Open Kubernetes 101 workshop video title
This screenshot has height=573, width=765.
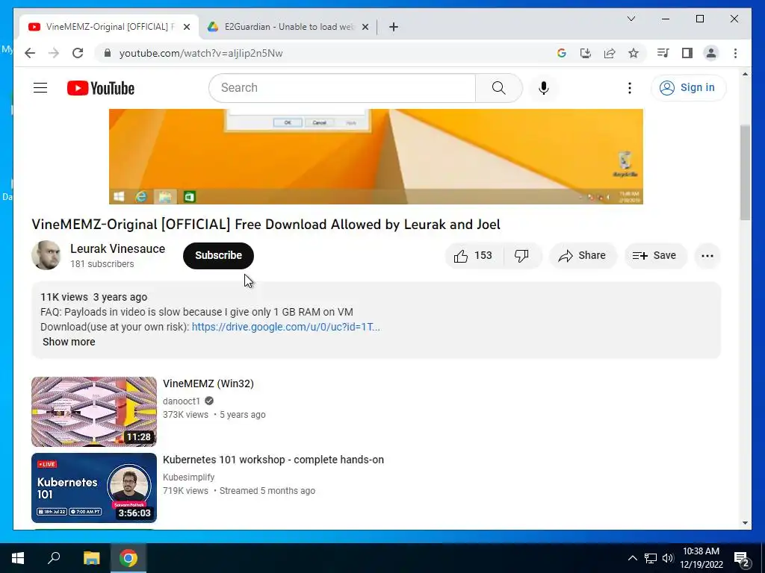click(273, 460)
